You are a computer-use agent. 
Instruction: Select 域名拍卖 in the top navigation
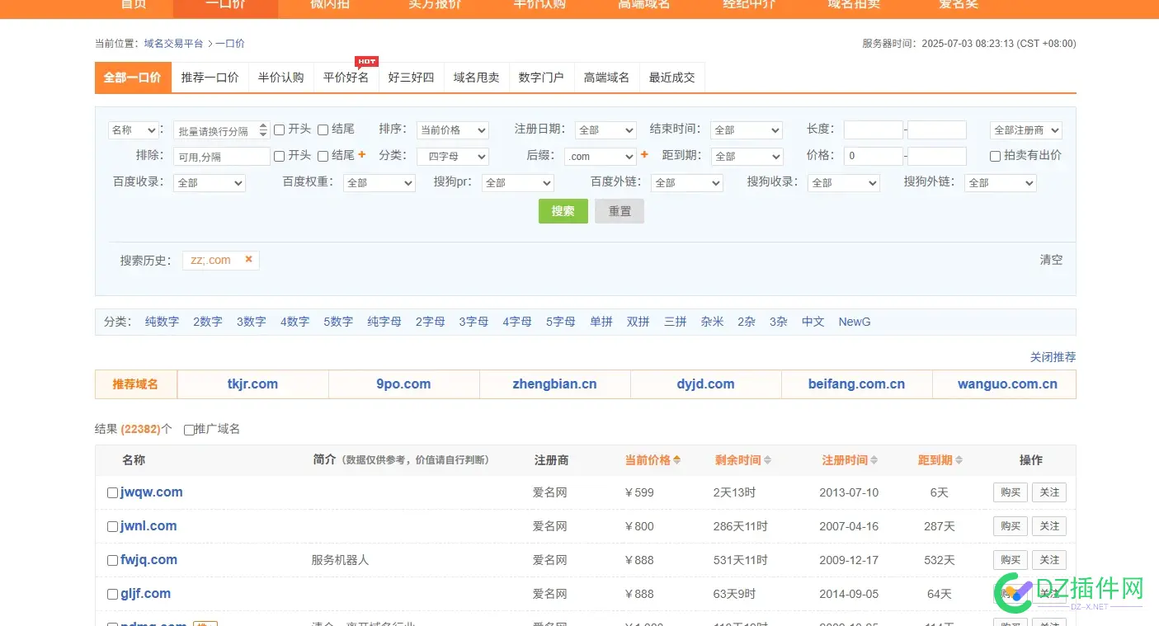[x=853, y=5]
